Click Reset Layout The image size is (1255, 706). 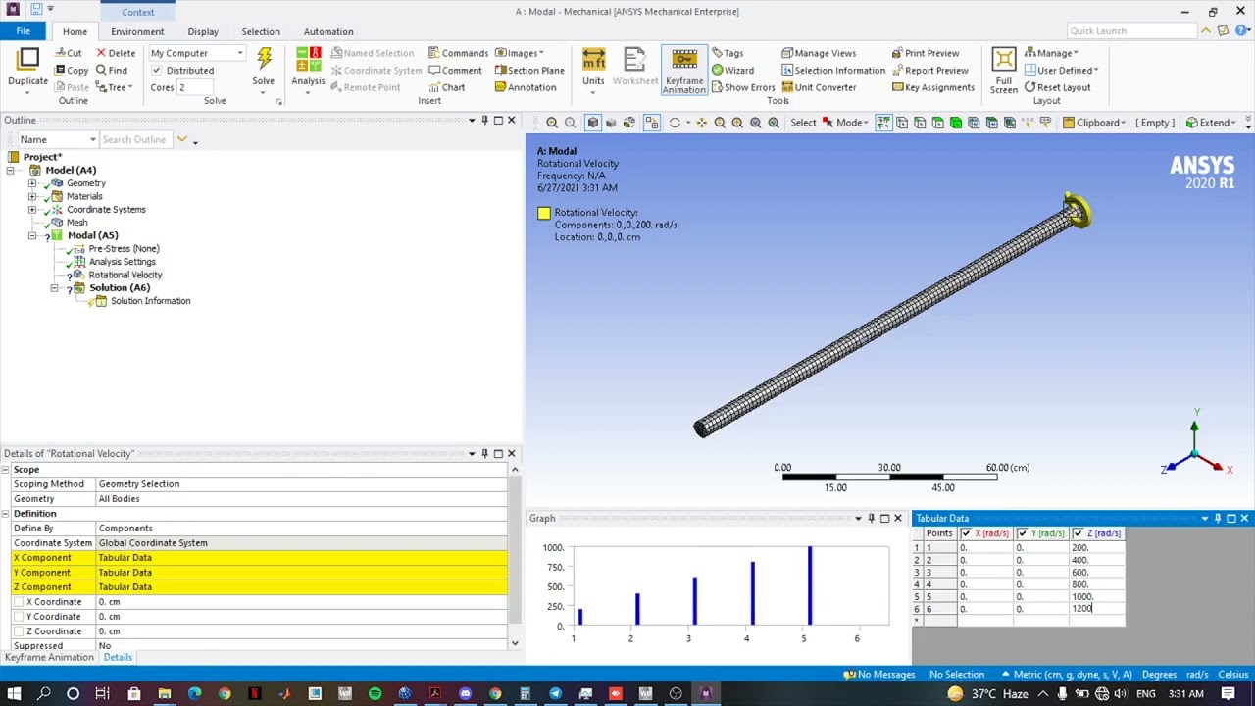(1057, 87)
